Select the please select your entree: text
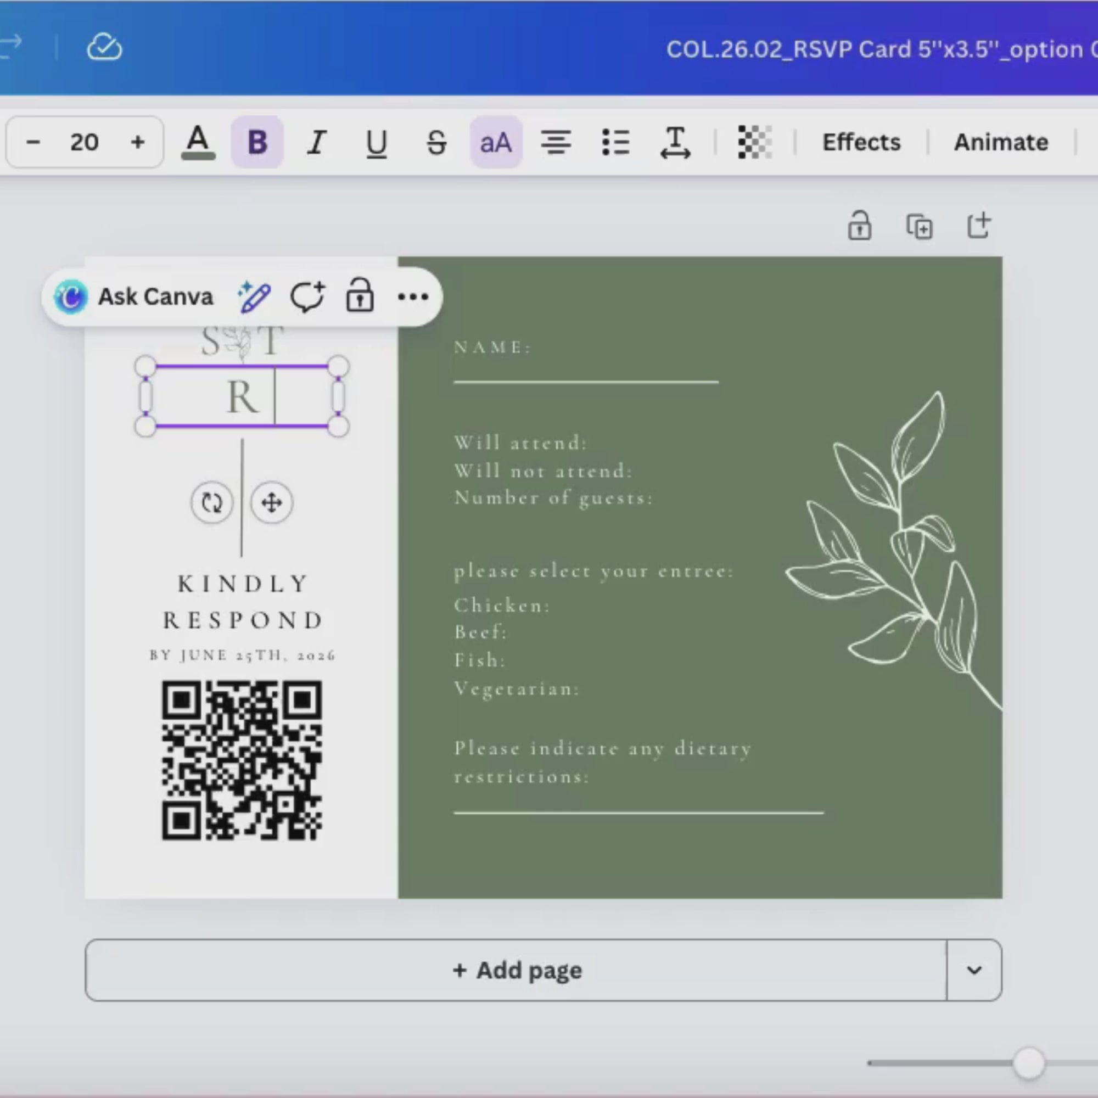This screenshot has height=1098, width=1098. click(x=593, y=571)
